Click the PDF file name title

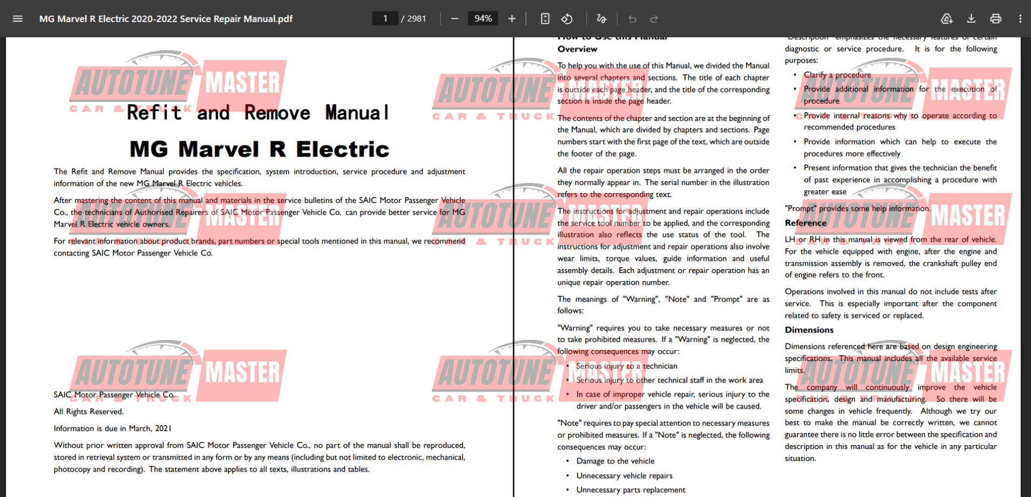pos(166,19)
